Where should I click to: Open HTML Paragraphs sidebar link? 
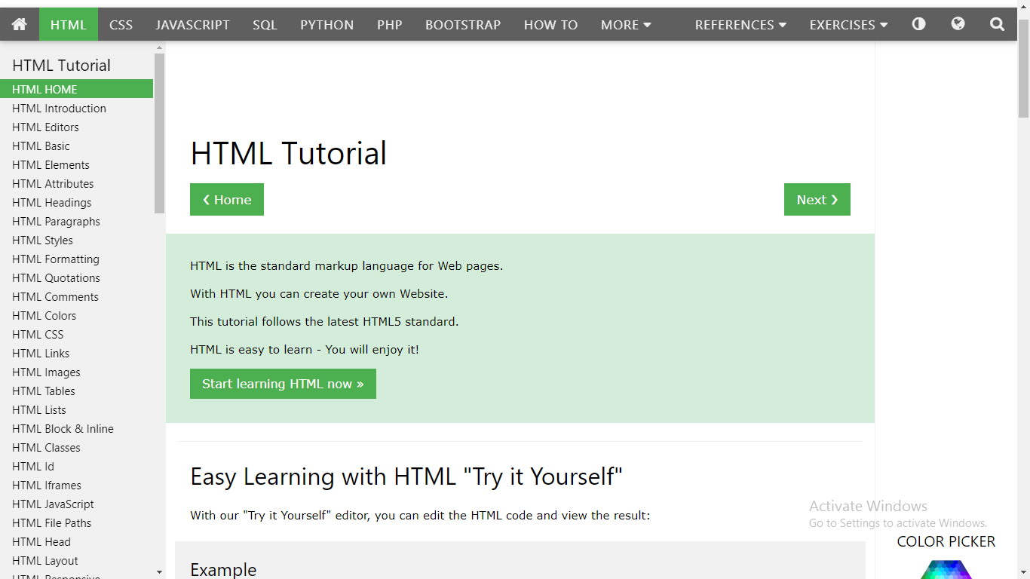coord(76,221)
